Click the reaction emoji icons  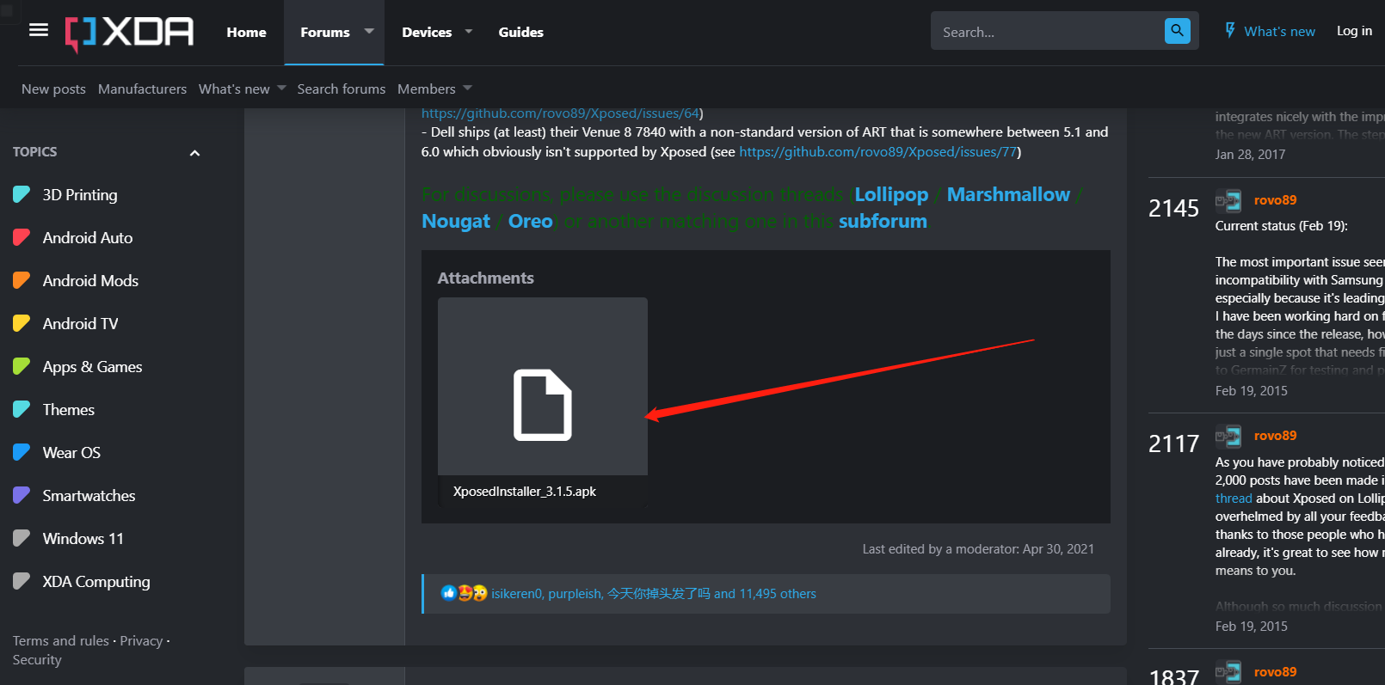464,593
